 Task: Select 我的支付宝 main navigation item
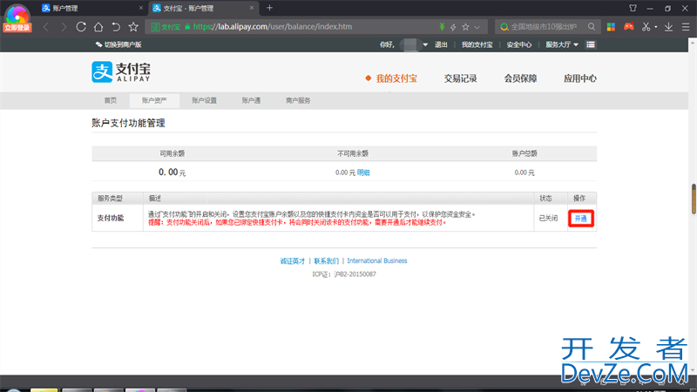[396, 78]
